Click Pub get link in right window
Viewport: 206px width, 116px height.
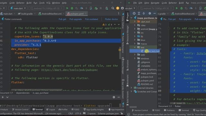coord(172,19)
